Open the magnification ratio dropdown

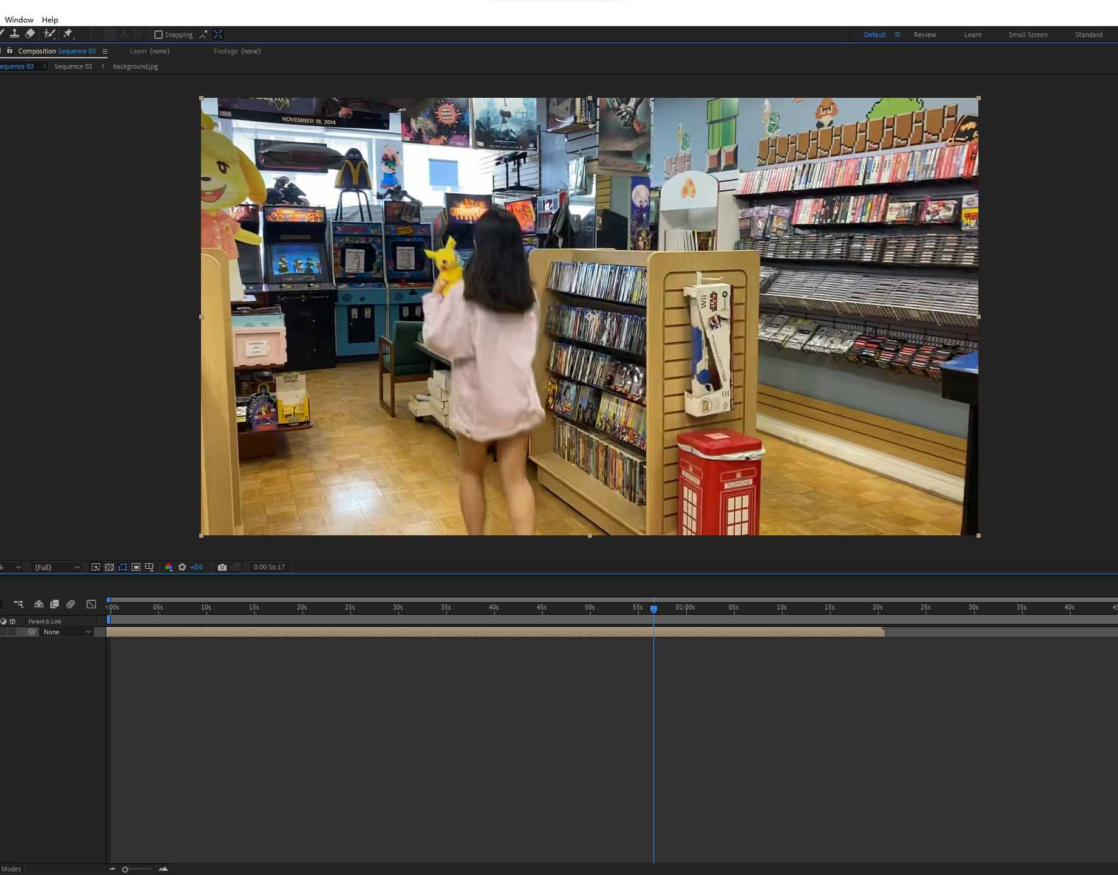(12, 567)
